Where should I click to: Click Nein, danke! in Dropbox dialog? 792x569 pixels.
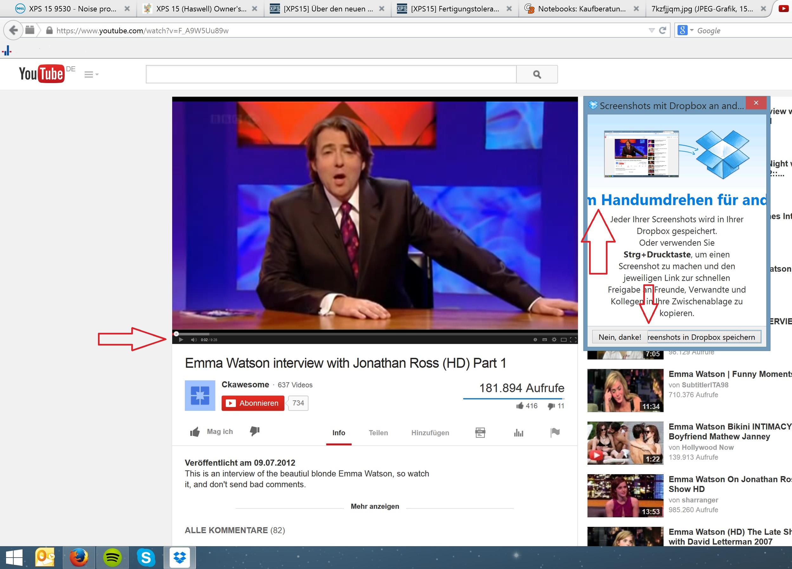(619, 337)
